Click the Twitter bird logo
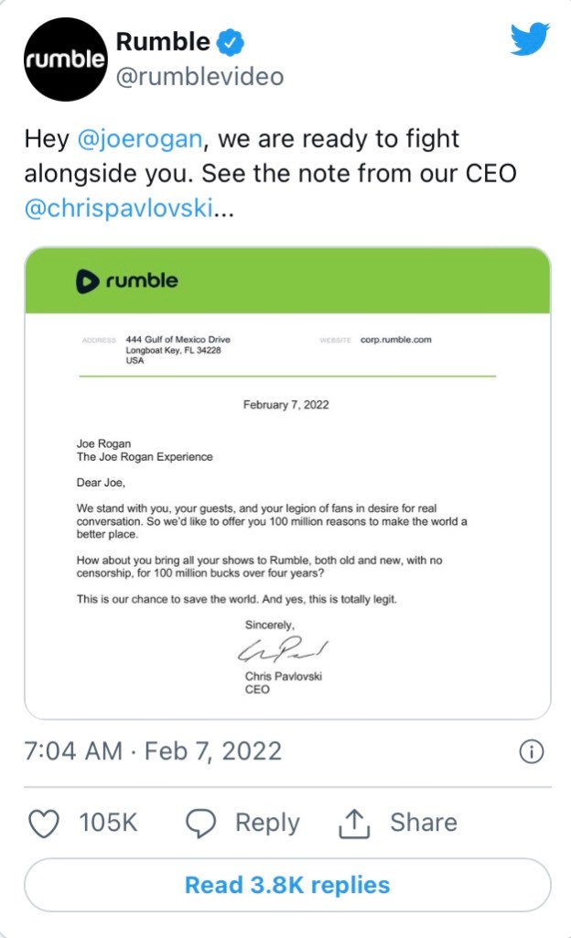The height and width of the screenshot is (938, 571). (528, 39)
